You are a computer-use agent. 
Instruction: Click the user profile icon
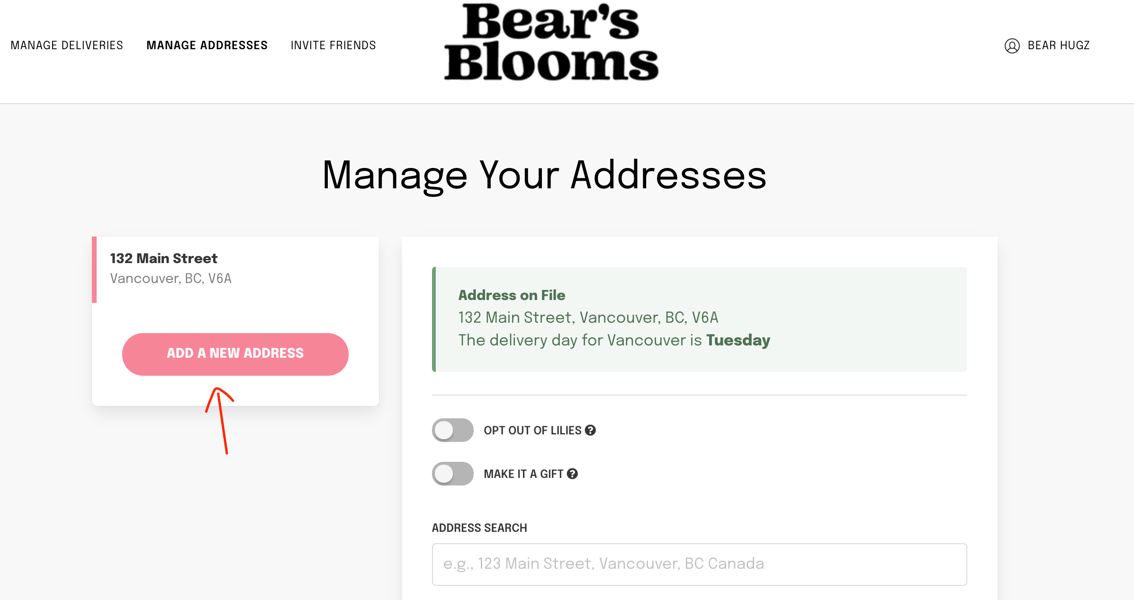[1012, 46]
